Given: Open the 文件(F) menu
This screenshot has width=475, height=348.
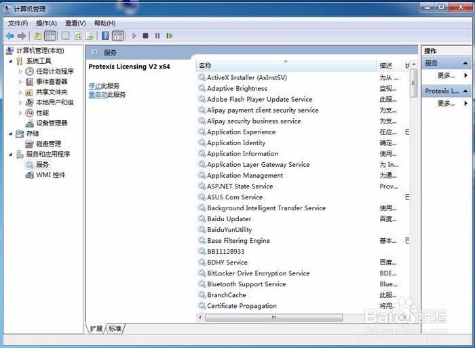Looking at the screenshot, I should point(18,23).
